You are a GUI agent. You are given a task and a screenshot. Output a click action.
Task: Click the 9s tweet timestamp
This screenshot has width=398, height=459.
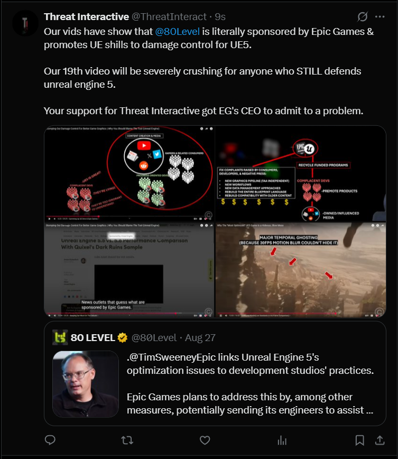220,17
